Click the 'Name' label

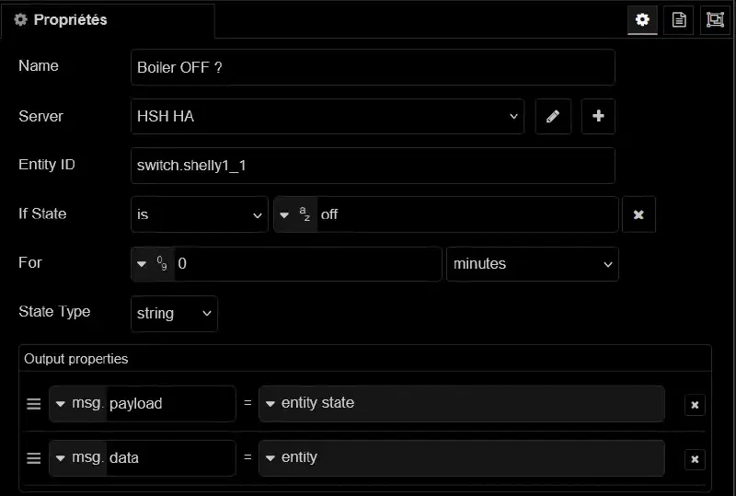(39, 65)
